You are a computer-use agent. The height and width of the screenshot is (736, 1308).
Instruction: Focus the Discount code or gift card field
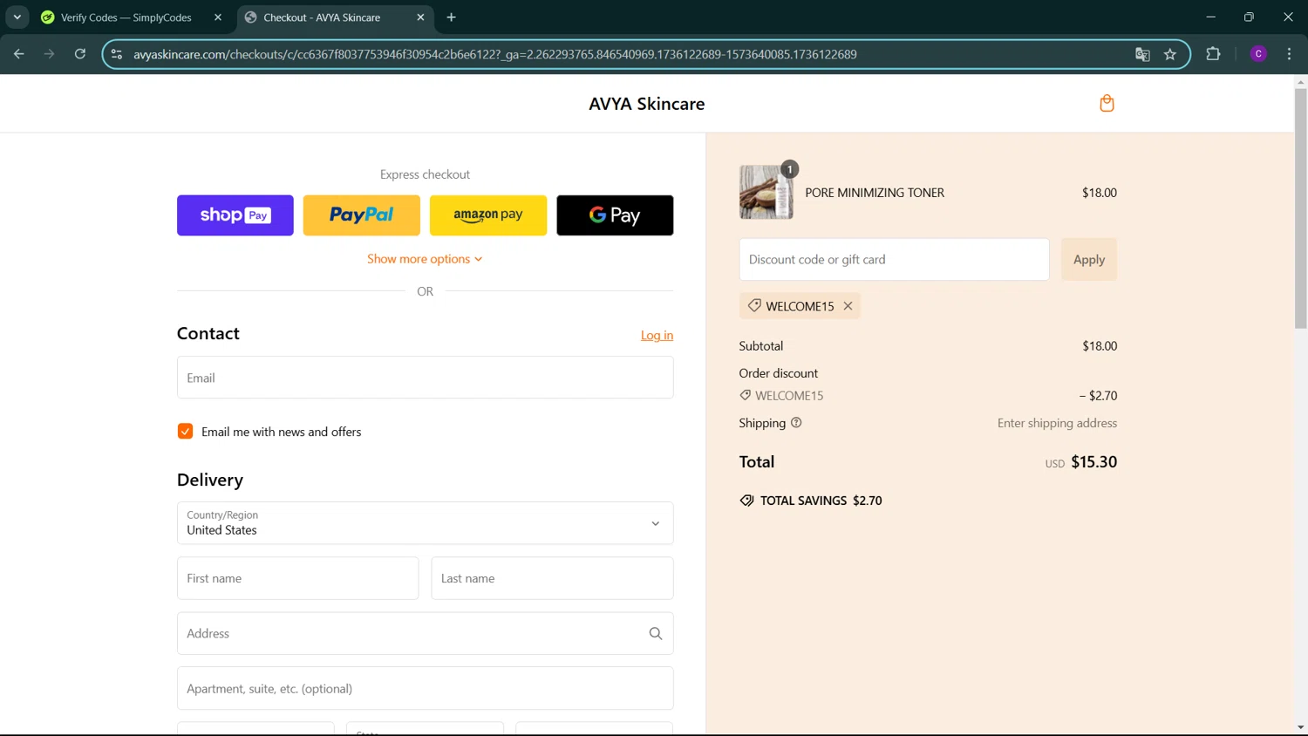coord(894,260)
